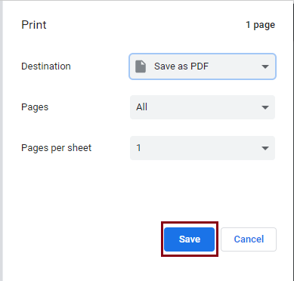Click the word "sheet" in the third label
The width and height of the screenshot is (294, 281).
point(78,148)
